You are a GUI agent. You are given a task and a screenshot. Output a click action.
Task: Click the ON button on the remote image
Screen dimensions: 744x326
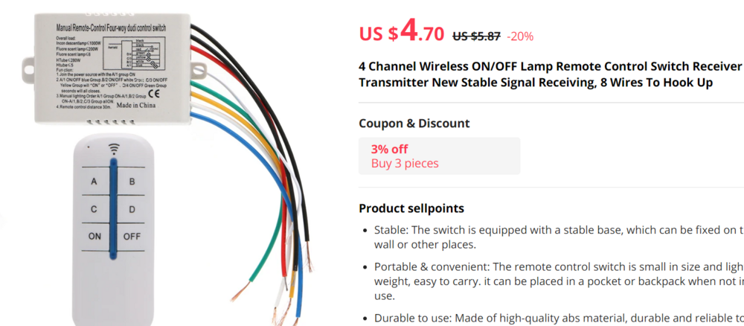tap(94, 237)
